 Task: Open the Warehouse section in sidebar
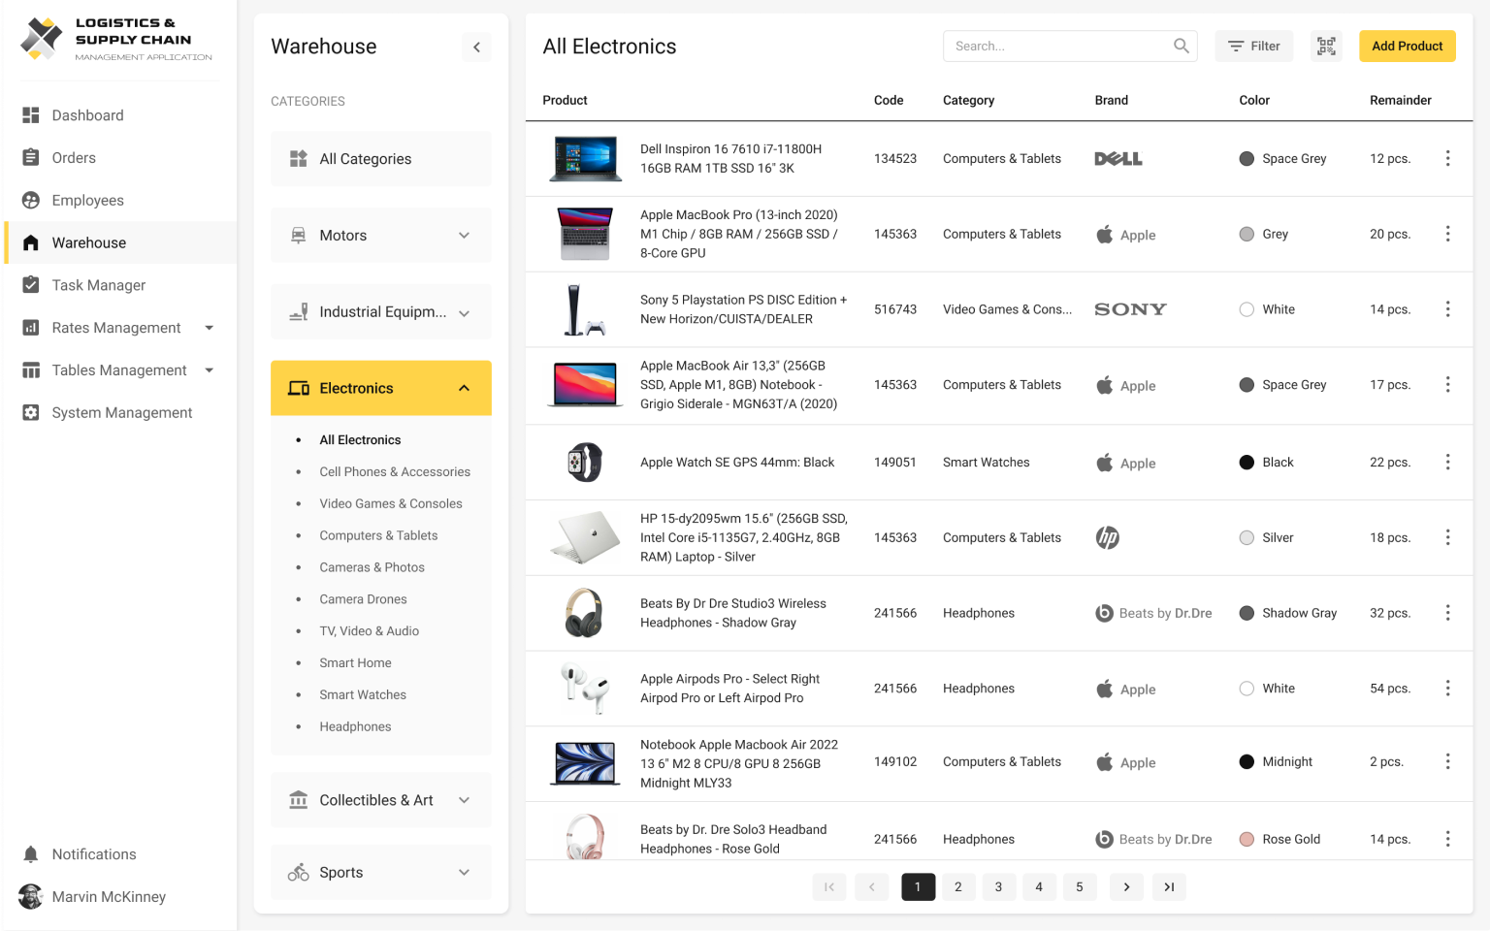[x=121, y=242]
